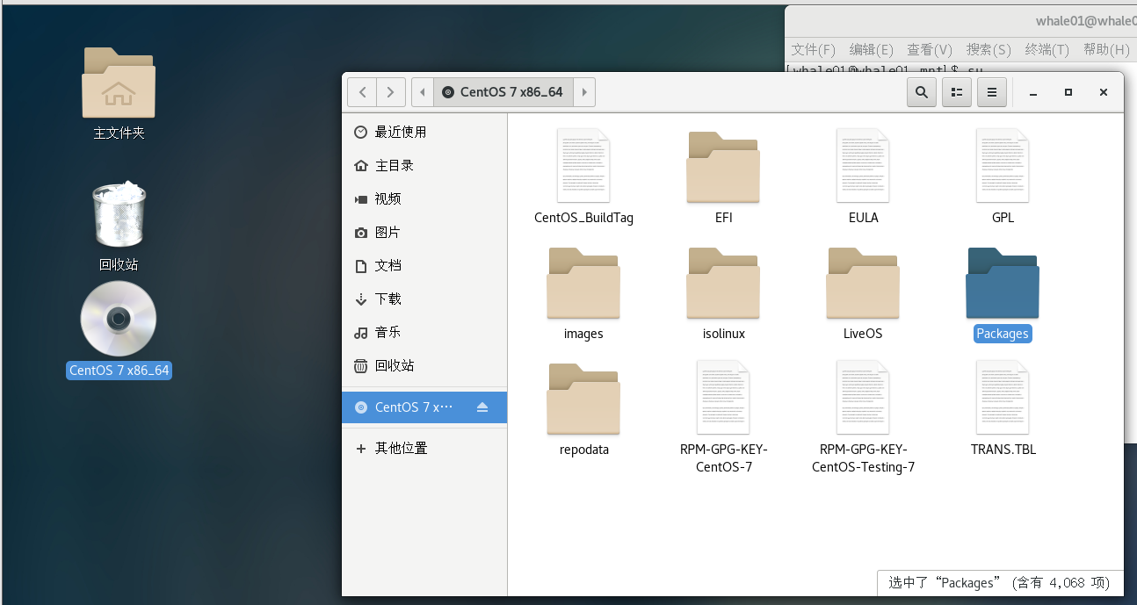The width and height of the screenshot is (1137, 605).
Task: Open terminal 查看(V) menu
Action: pos(930,49)
